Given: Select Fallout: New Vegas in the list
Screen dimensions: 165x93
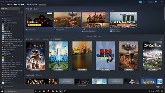Looking at the screenshot, I should pyautogui.click(x=9, y=56).
